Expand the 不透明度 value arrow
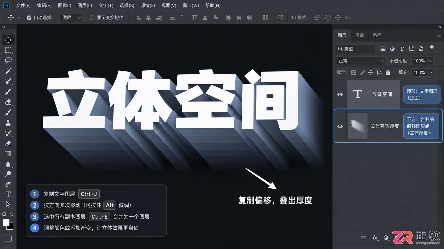444x249 pixels. [x=431, y=61]
